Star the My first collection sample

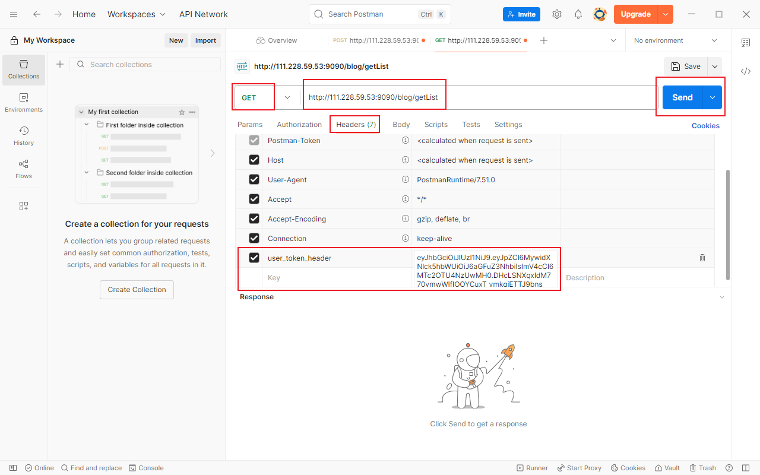pos(182,112)
